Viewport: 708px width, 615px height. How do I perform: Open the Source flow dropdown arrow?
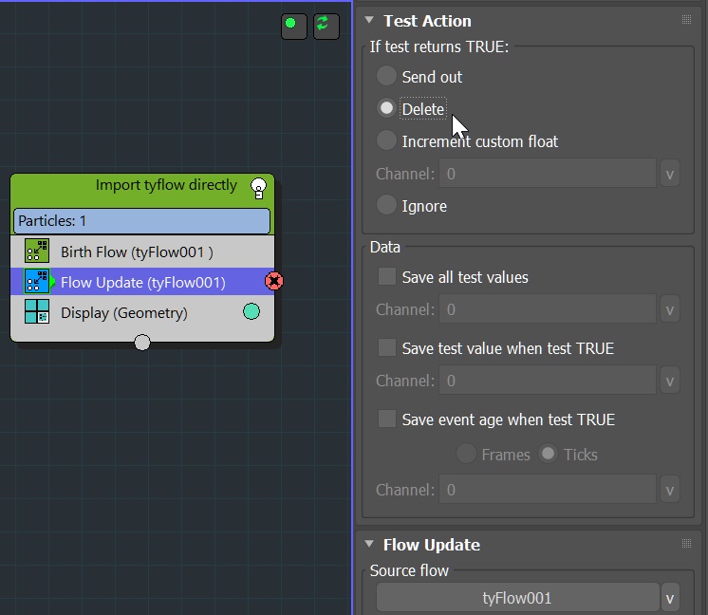click(x=670, y=598)
